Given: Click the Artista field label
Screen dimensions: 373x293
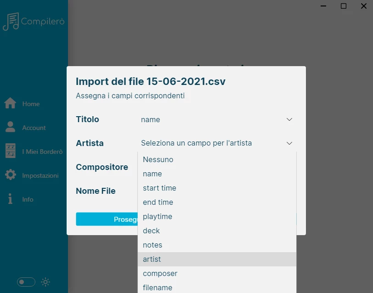Looking at the screenshot, I should click(90, 143).
